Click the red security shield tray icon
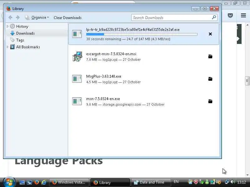The height and width of the screenshot is (187, 250). point(196,182)
